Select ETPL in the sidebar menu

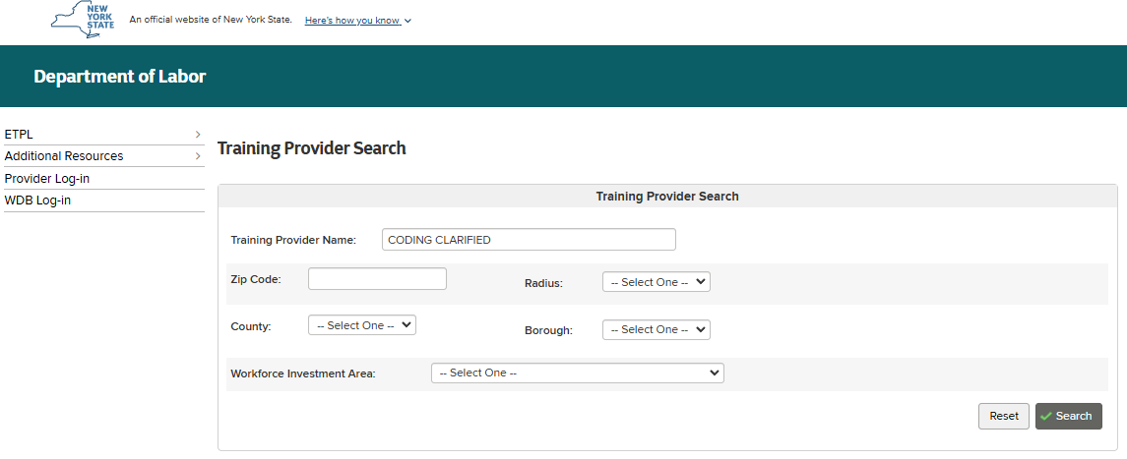[x=20, y=135]
